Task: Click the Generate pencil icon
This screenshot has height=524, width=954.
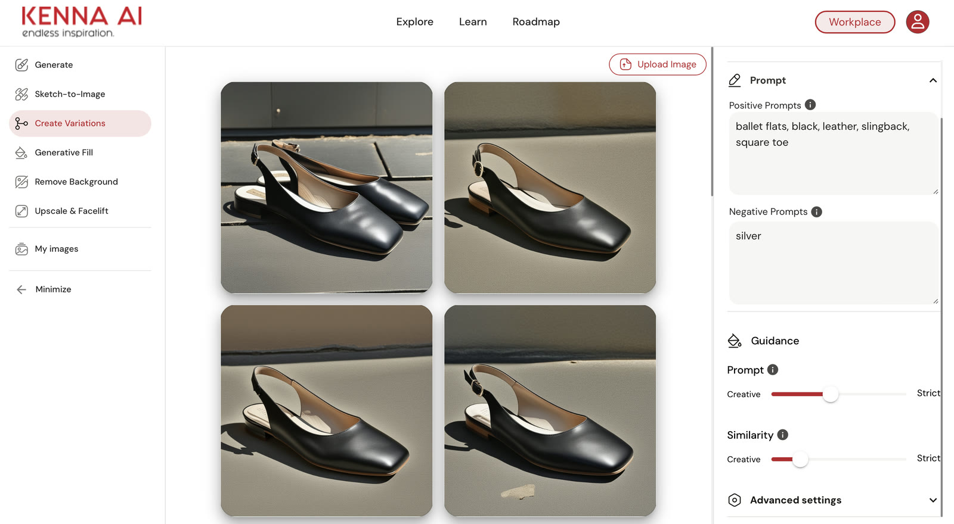Action: (x=21, y=65)
